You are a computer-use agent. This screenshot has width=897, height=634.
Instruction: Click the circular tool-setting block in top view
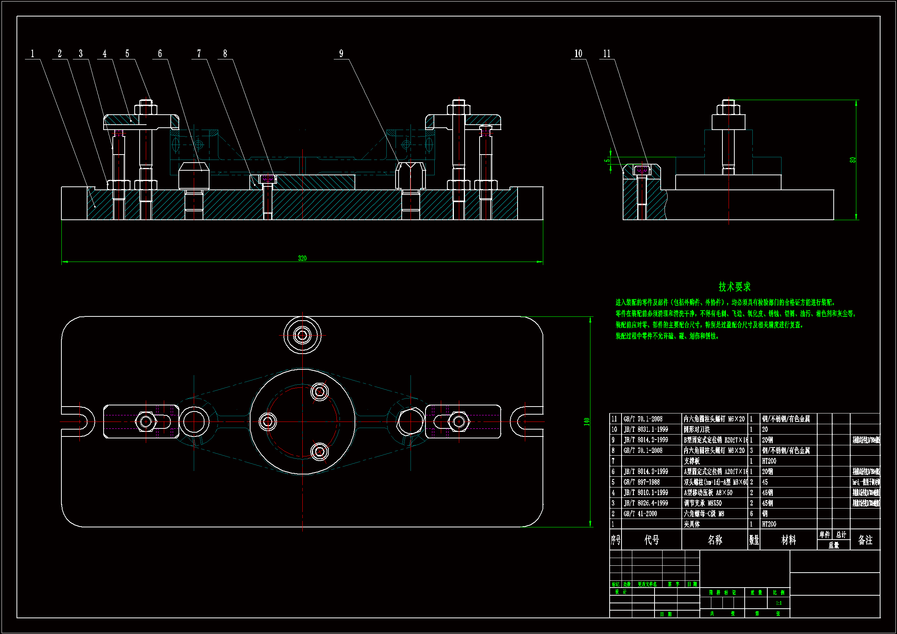pos(302,335)
